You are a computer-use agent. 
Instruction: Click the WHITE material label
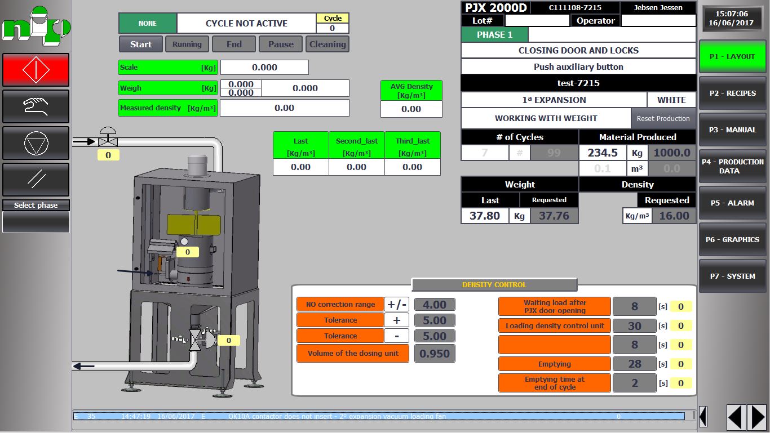[x=672, y=100]
